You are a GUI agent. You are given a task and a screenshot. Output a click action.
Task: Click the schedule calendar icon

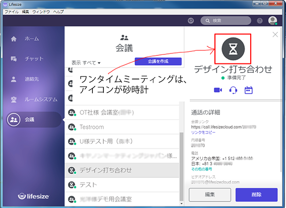tap(249, 90)
